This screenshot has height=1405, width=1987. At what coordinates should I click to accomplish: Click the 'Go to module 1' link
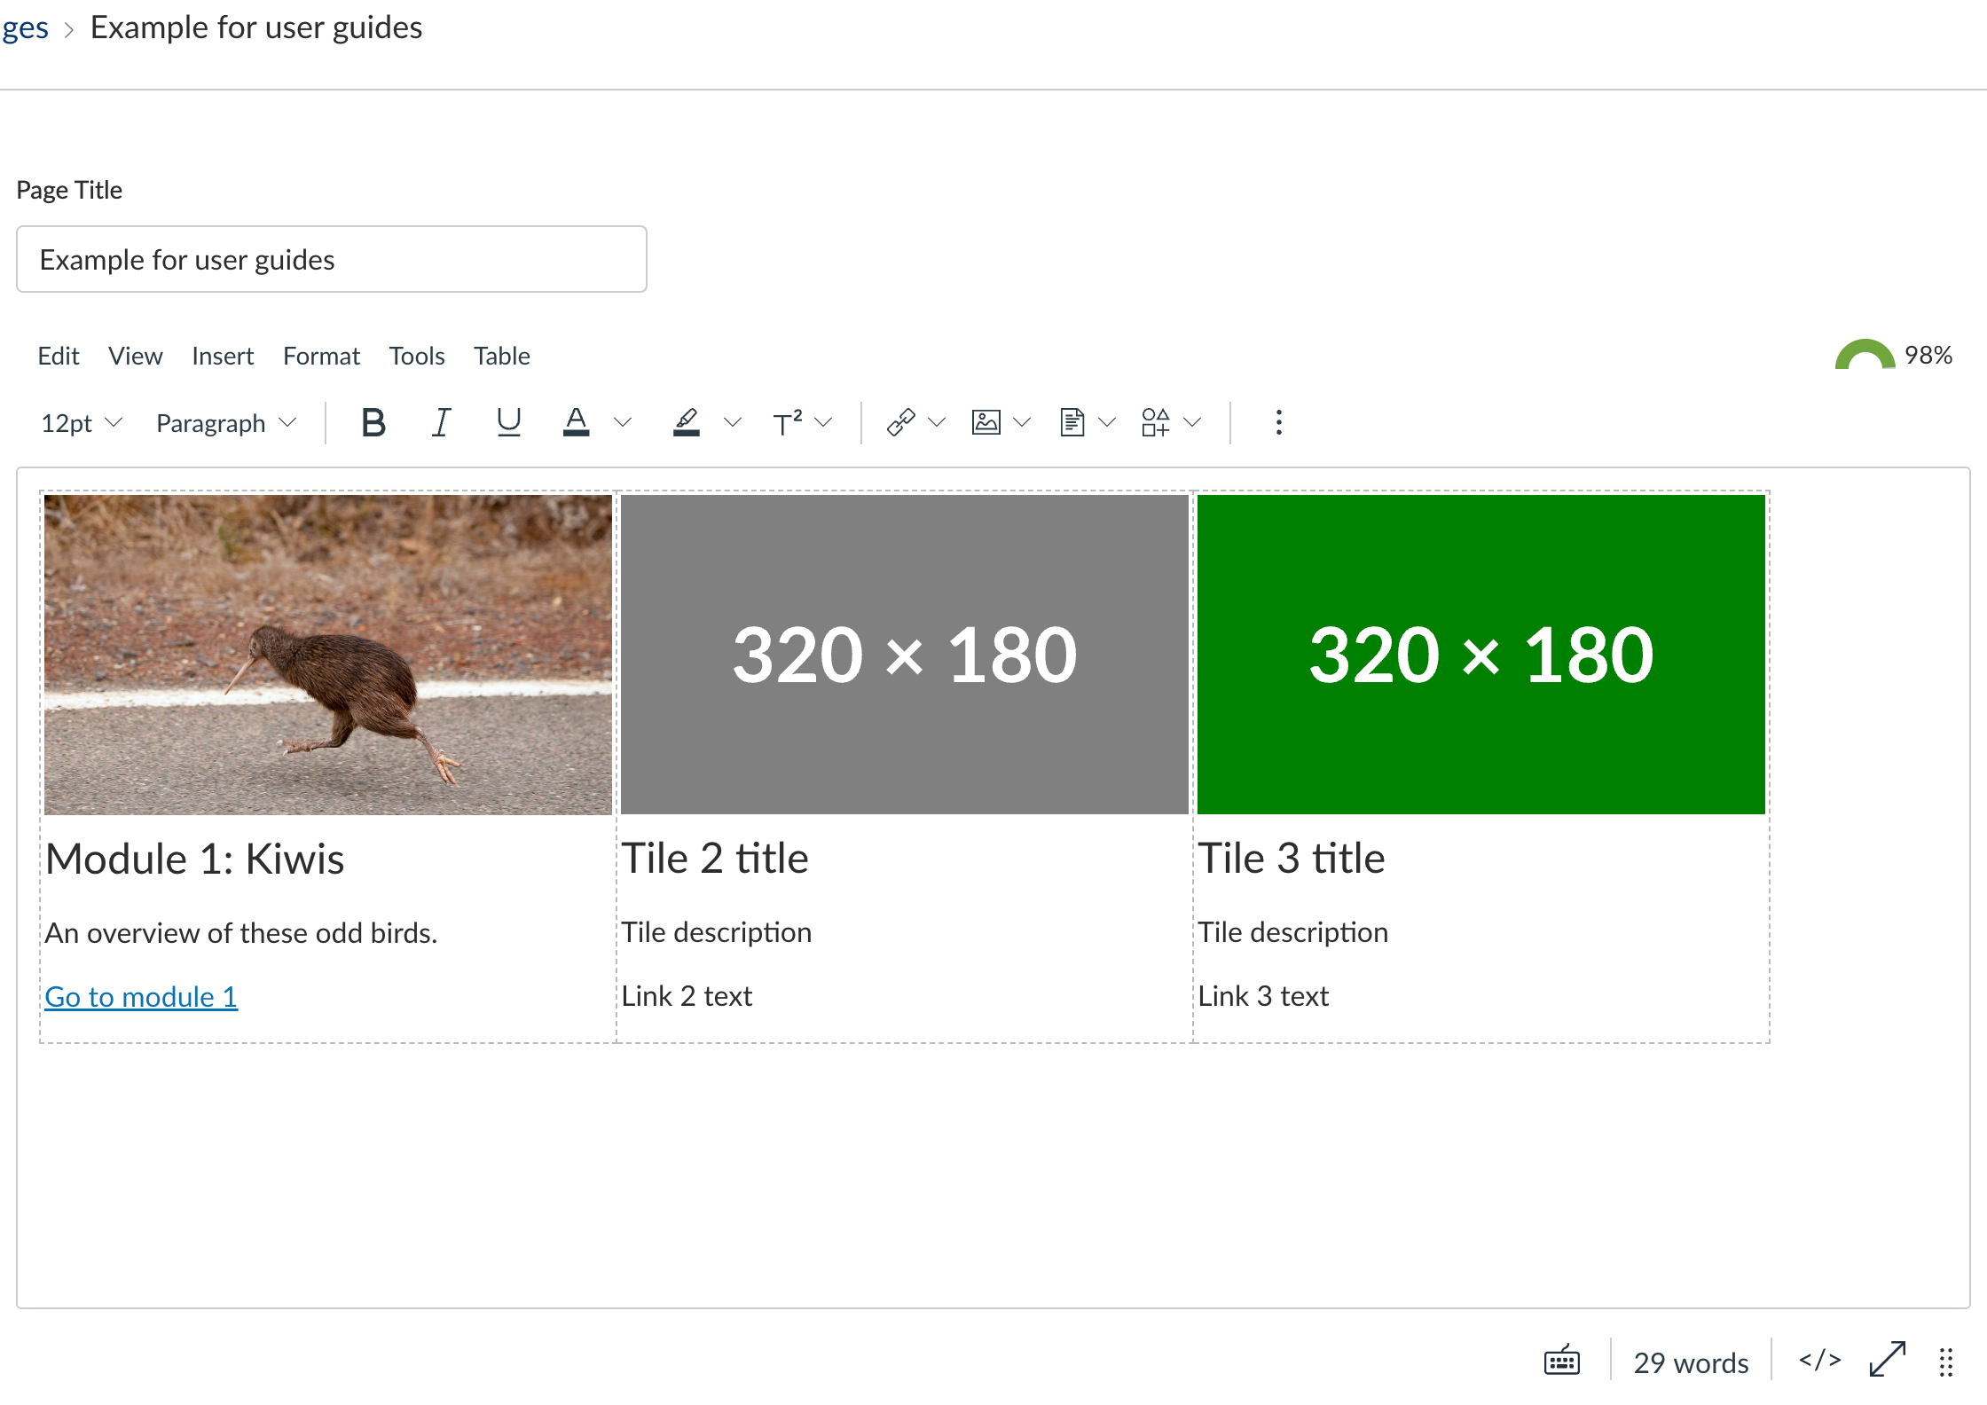point(141,997)
